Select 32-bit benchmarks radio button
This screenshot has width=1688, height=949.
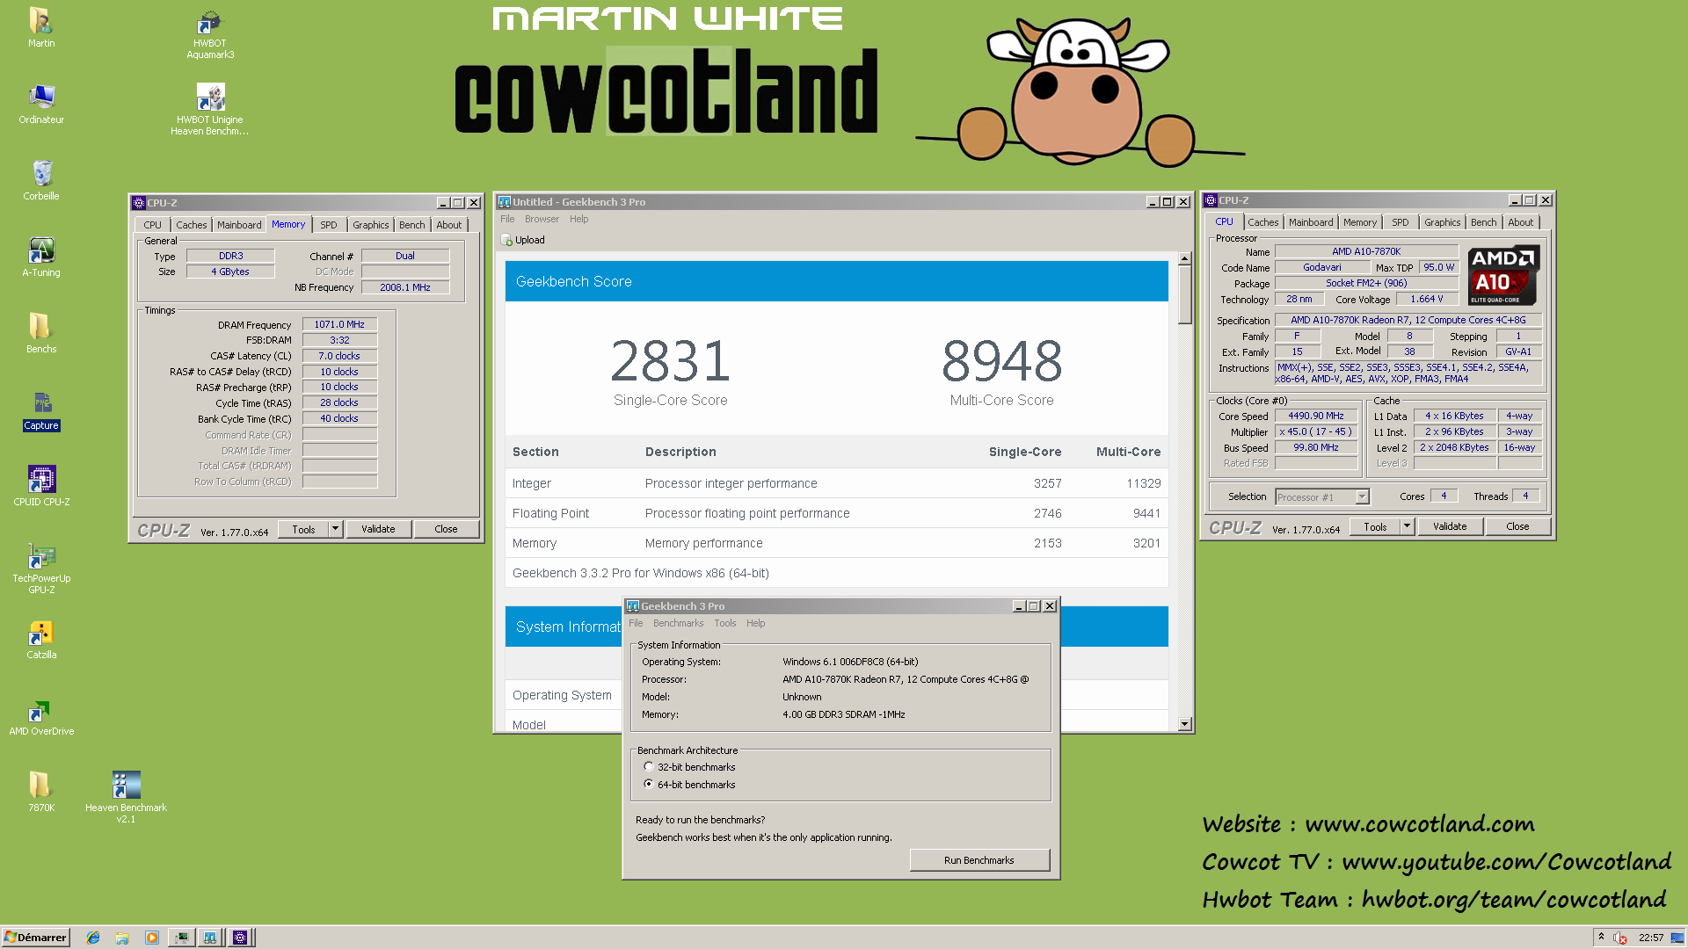click(x=649, y=767)
